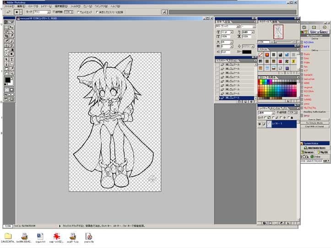Select the Crop tool
Viewport: 331px width, 248px height.
(6, 36)
